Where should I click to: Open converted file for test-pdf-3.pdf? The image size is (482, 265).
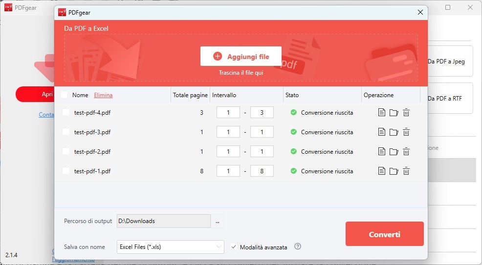(x=381, y=132)
